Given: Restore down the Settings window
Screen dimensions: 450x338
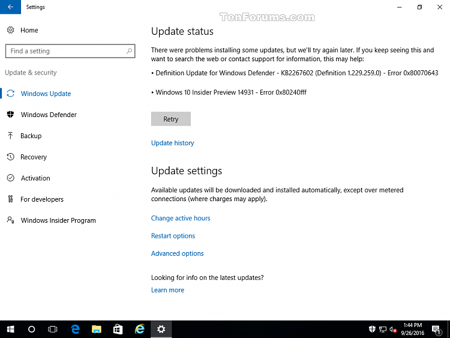Looking at the screenshot, I should [x=419, y=7].
